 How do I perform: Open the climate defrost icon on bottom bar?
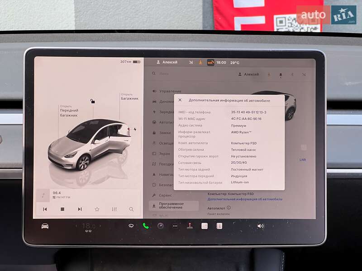click(130, 225)
